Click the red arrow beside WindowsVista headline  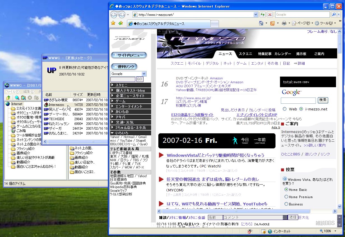pyautogui.click(x=161, y=155)
